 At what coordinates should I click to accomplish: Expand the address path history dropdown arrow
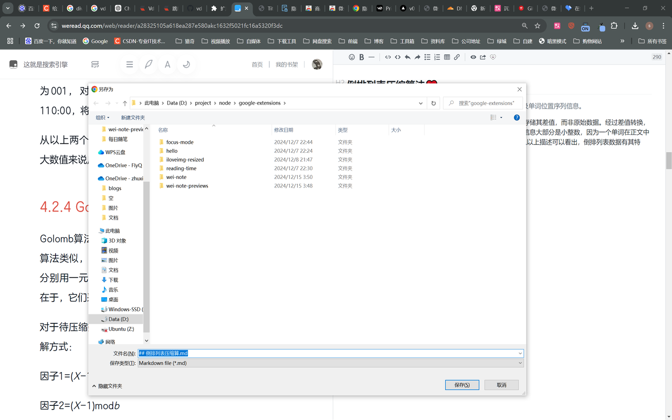pyautogui.click(x=421, y=103)
